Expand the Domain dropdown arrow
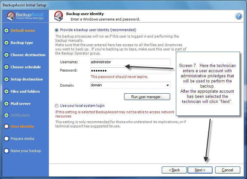This screenshot has height=179, width=247. (x=168, y=85)
